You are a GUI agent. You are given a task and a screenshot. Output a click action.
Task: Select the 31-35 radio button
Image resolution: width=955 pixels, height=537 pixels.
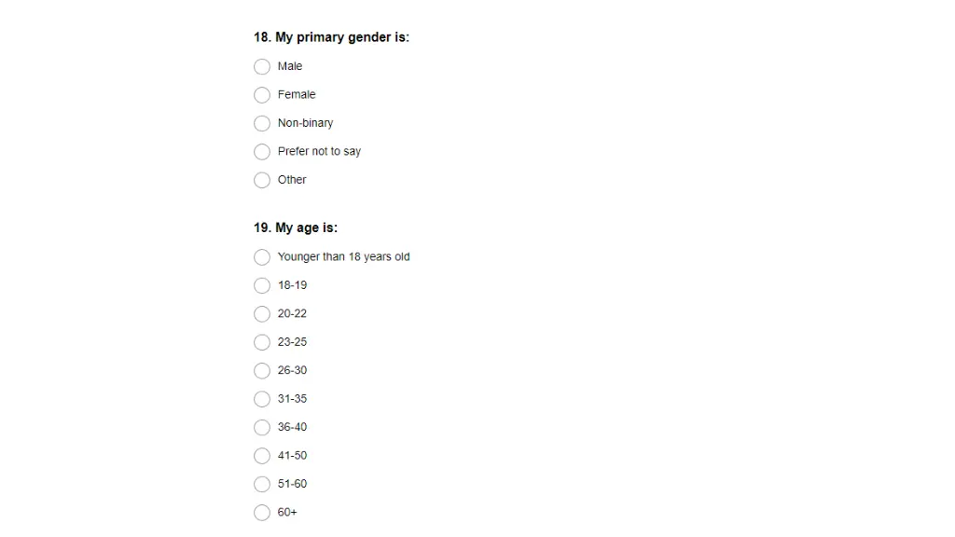pyautogui.click(x=262, y=399)
